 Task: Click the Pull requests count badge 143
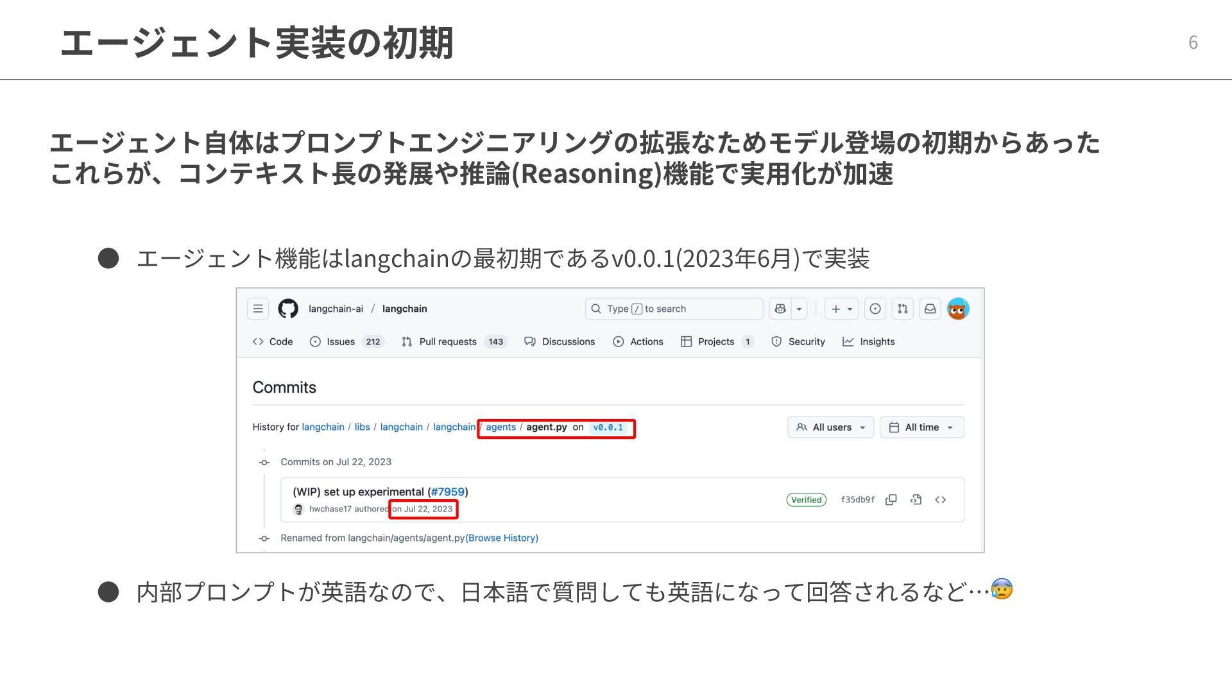pos(495,341)
